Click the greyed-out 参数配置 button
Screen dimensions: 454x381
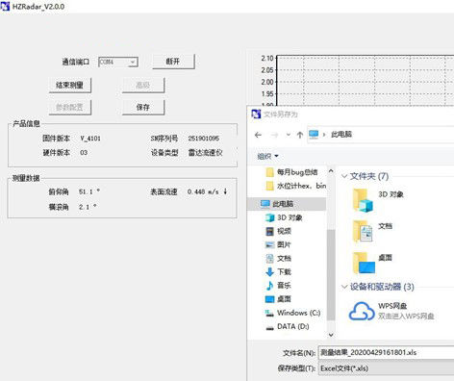pyautogui.click(x=70, y=107)
